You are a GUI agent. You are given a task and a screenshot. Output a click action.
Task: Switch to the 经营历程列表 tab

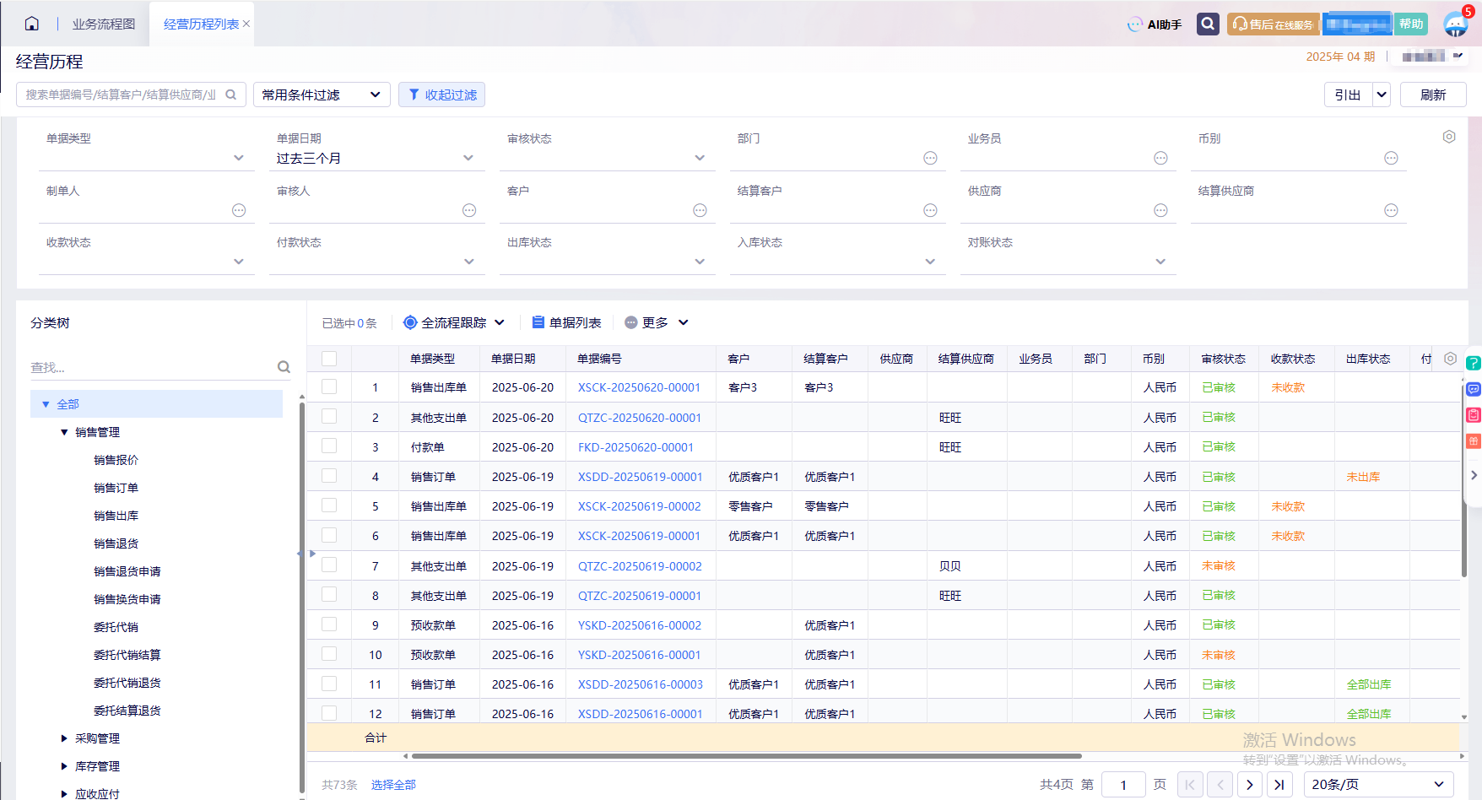pos(201,24)
